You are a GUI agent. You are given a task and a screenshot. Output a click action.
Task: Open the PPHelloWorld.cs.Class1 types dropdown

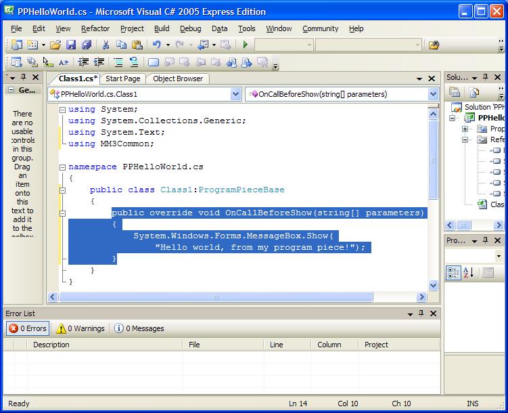235,94
